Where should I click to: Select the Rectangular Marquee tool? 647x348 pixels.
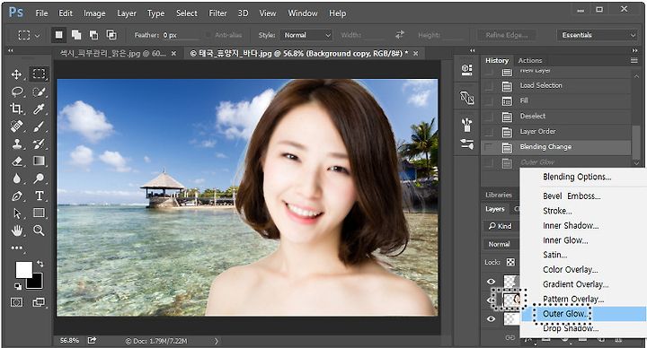[40, 74]
